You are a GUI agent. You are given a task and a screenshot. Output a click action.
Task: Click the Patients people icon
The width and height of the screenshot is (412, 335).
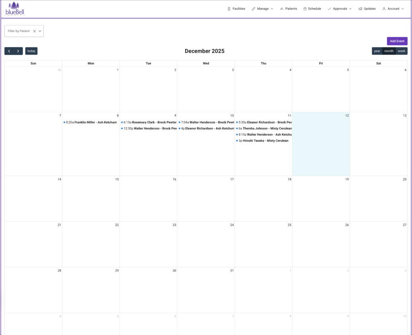(282, 9)
